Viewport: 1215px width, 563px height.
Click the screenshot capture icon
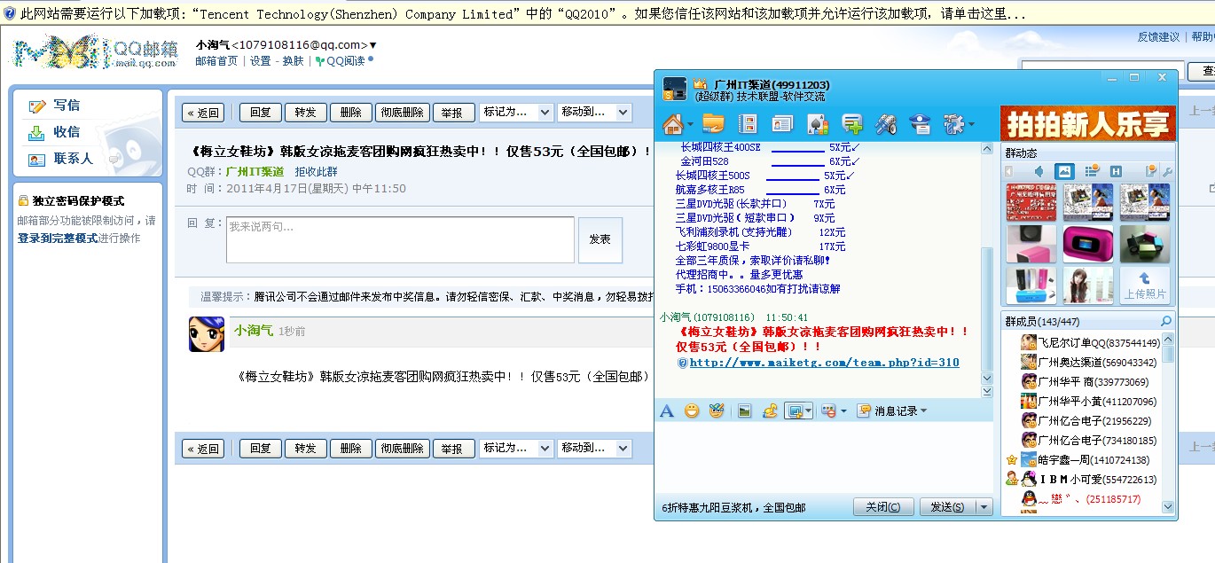[796, 411]
